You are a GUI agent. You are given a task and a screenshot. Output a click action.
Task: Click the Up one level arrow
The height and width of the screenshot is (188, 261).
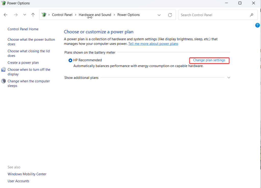coord(33,15)
